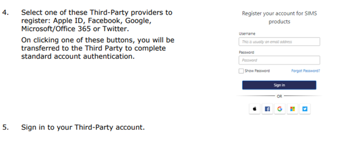Viewport: 359px width, 146px height.
Task: Select the Google provider icon
Action: [x=280, y=109]
